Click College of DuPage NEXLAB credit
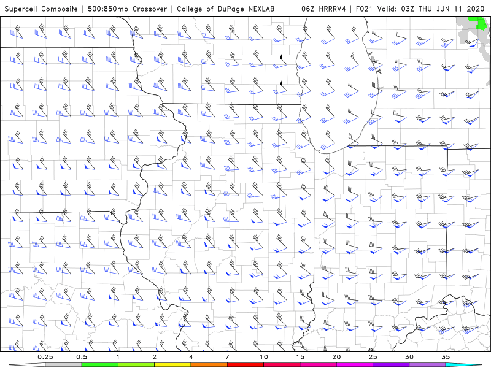Image resolution: width=491 pixels, height=368 pixels. tap(225, 9)
